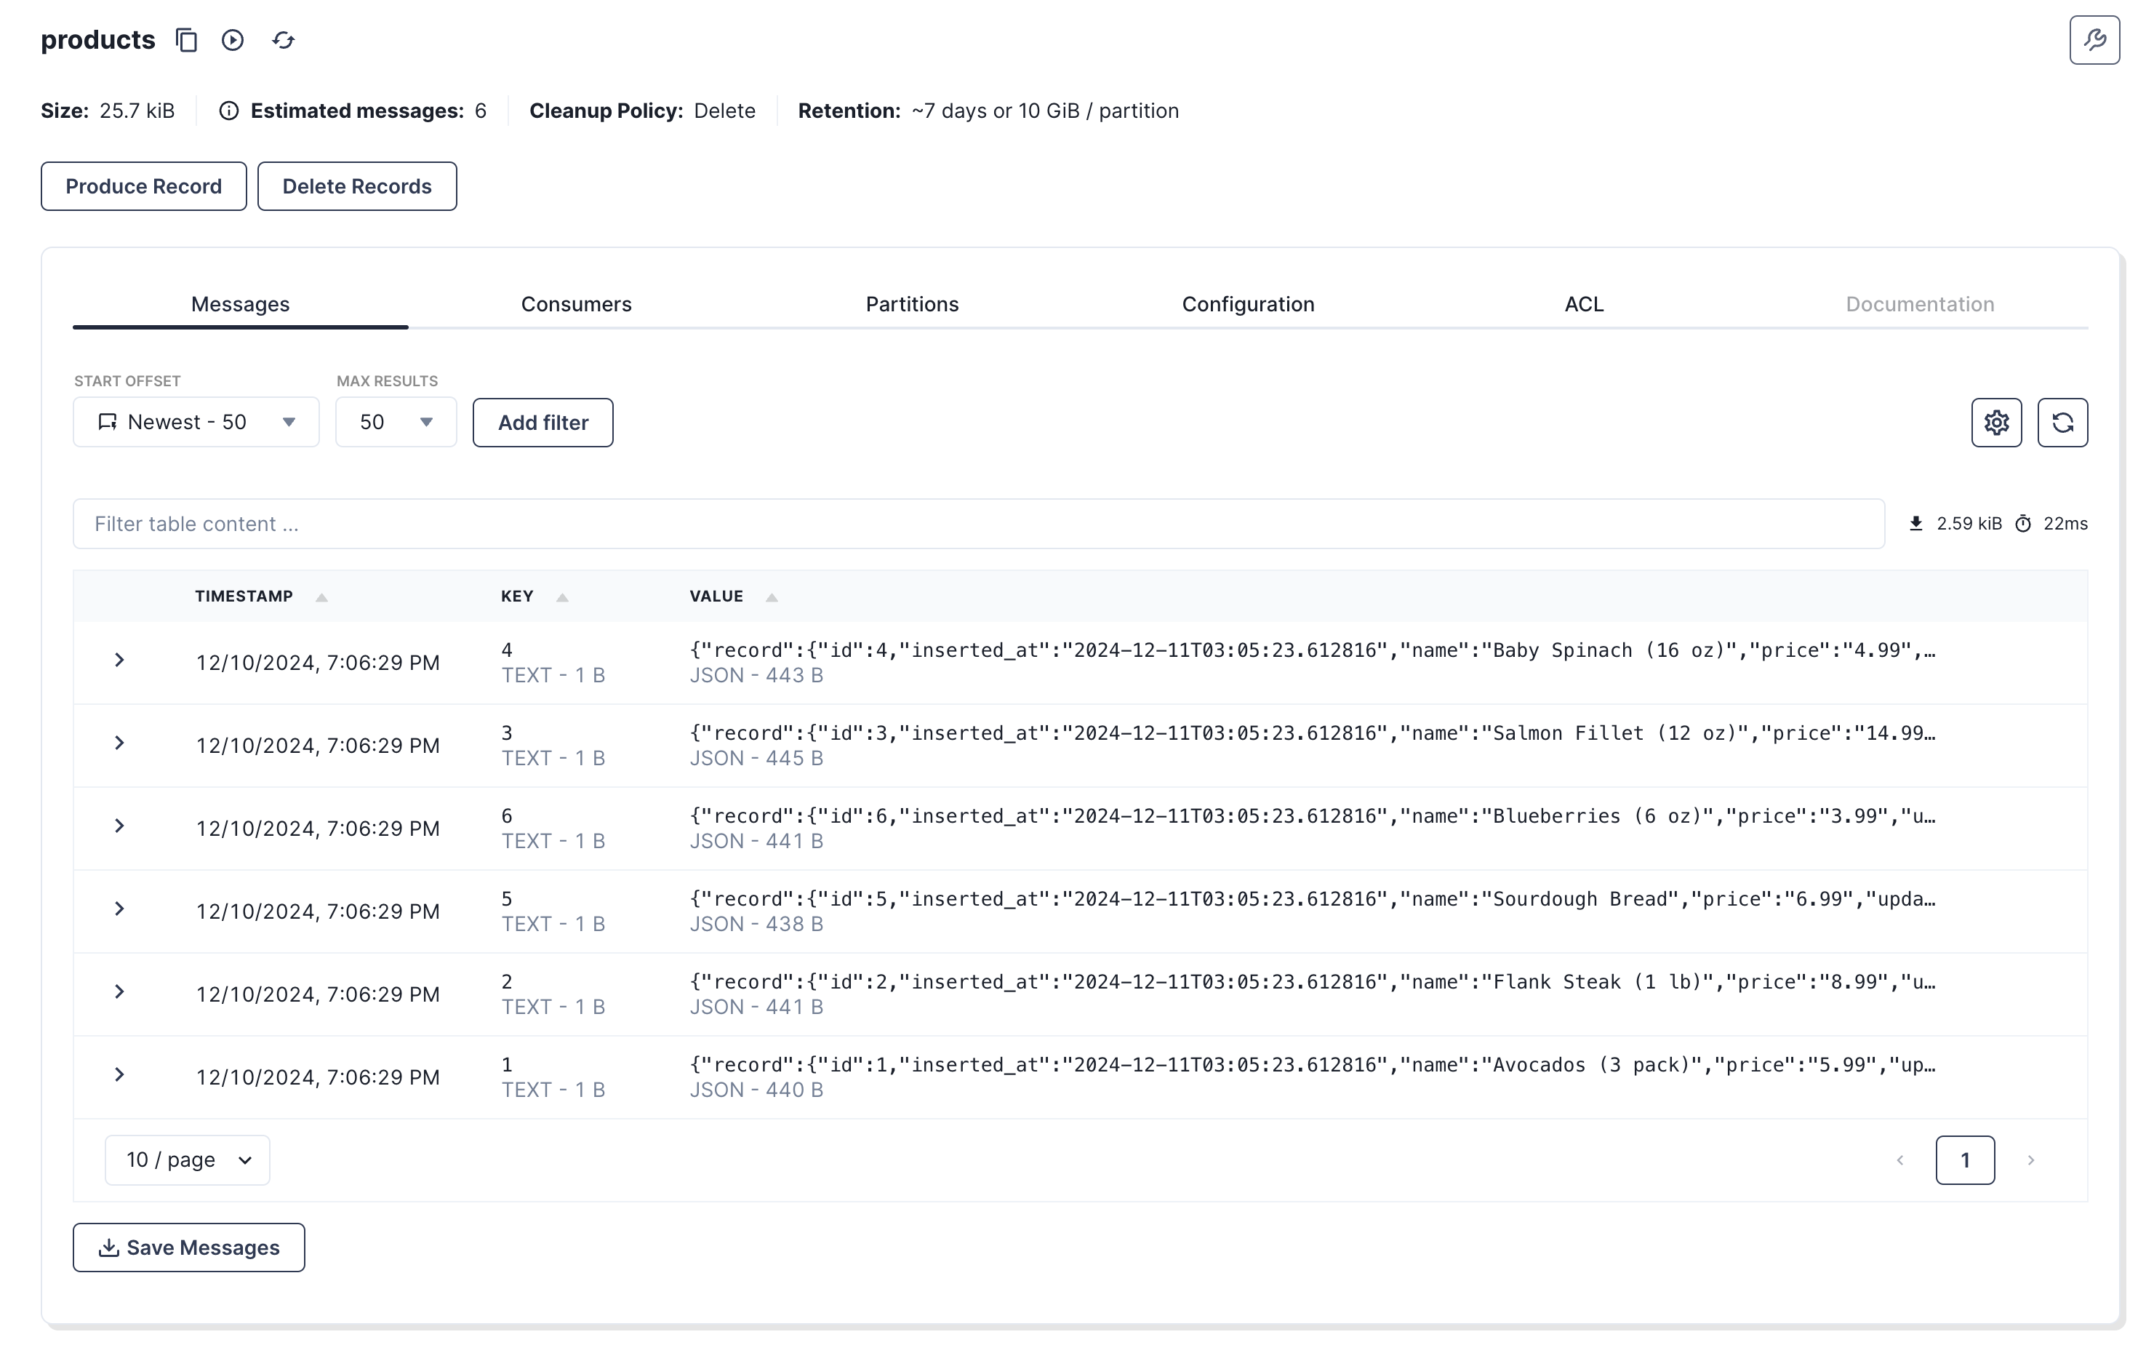Change the 10 / page size selector
The height and width of the screenshot is (1369, 2154).
[x=187, y=1160]
